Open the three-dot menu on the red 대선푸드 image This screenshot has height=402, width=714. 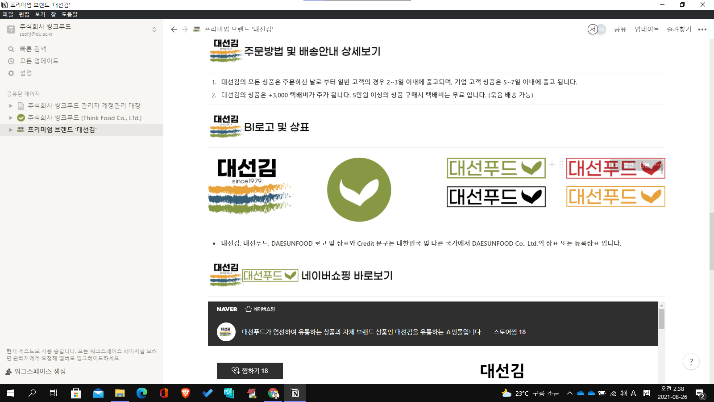[658, 165]
